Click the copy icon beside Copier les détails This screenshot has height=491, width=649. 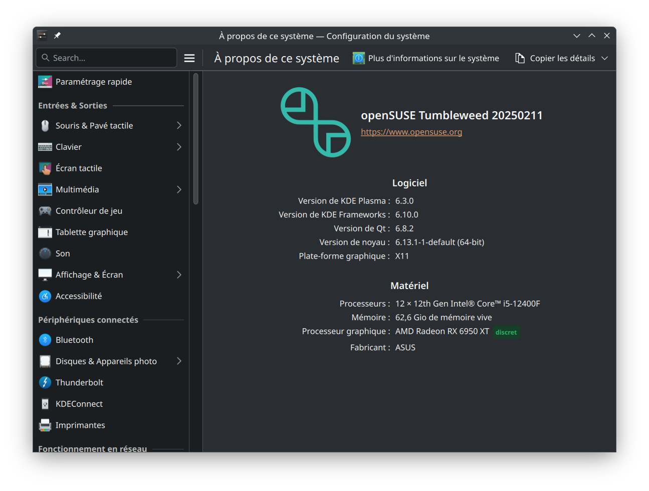pyautogui.click(x=520, y=58)
